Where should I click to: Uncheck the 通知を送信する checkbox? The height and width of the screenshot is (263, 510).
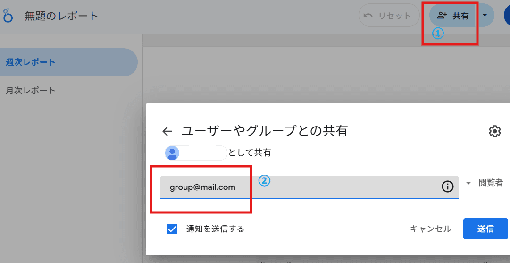pyautogui.click(x=172, y=229)
